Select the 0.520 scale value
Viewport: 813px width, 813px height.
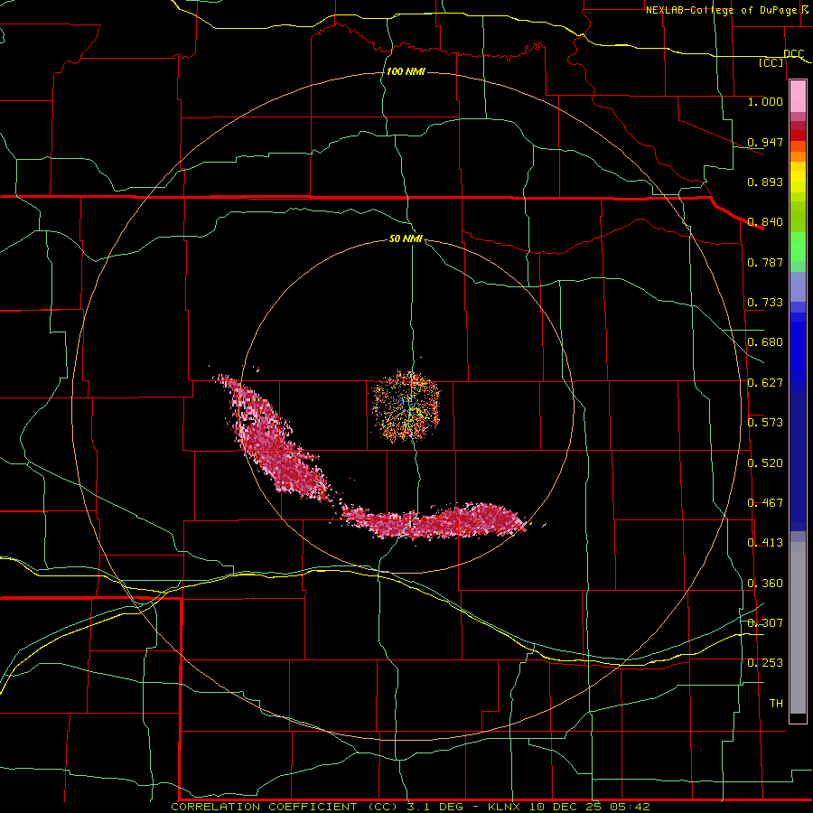click(765, 463)
